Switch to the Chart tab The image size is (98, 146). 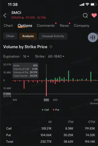(x=8, y=26)
